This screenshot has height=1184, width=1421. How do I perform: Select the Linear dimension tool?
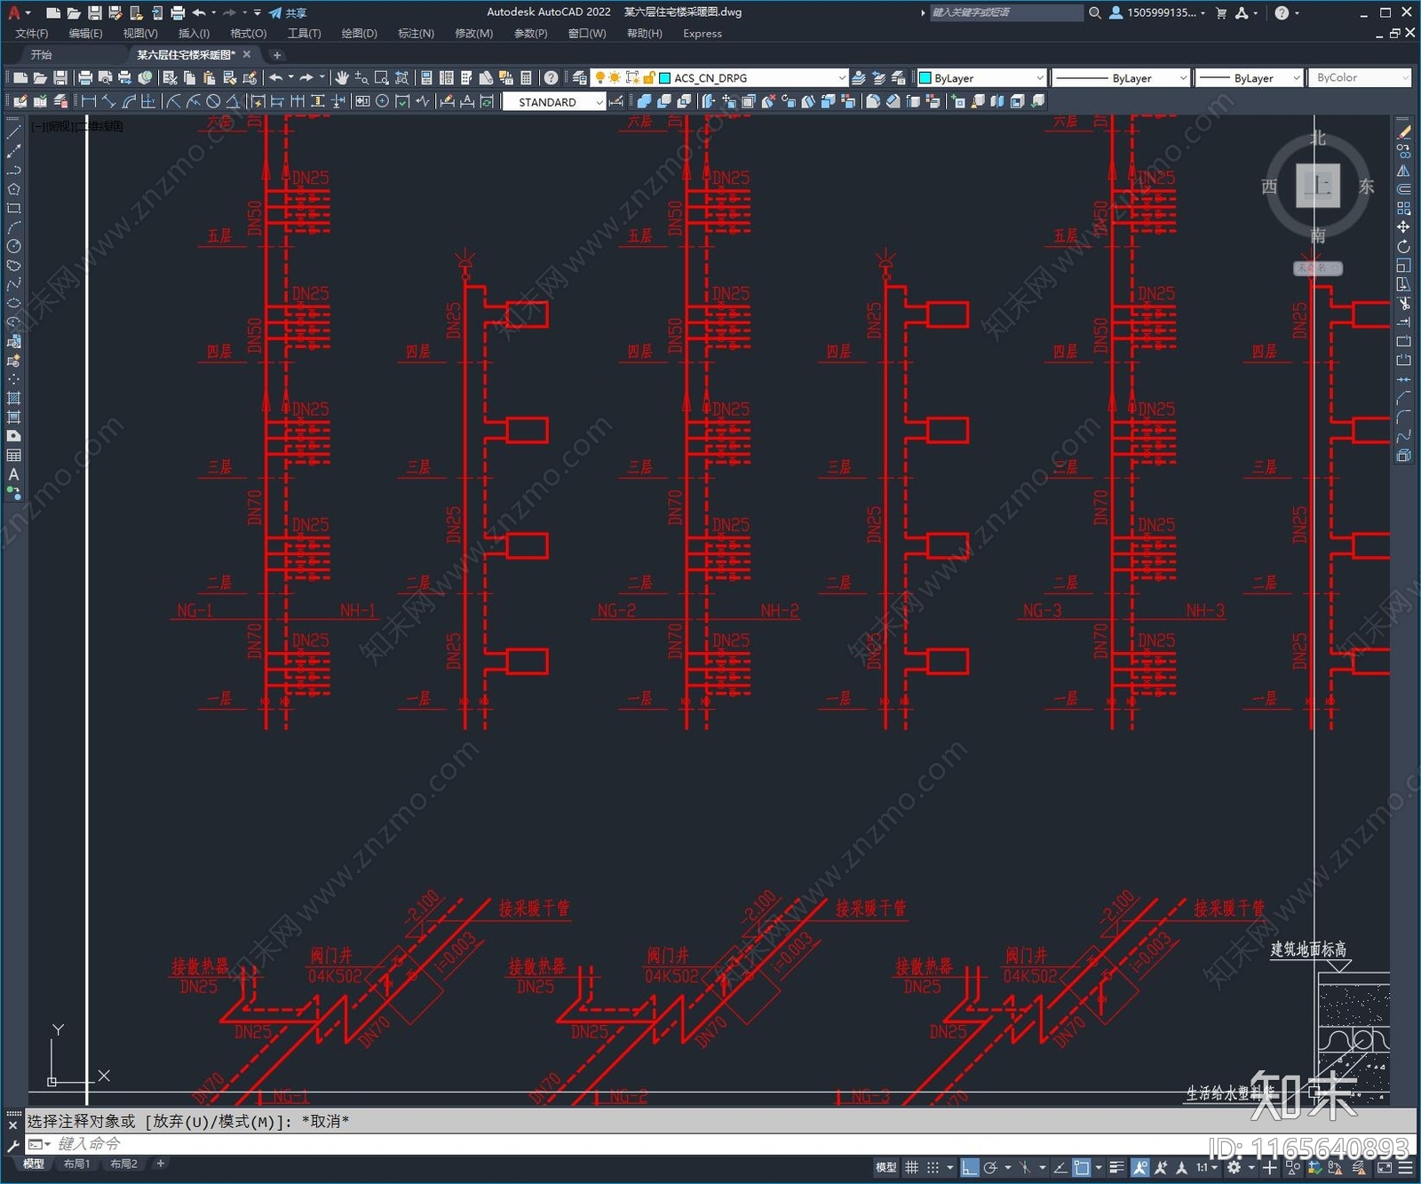[89, 102]
